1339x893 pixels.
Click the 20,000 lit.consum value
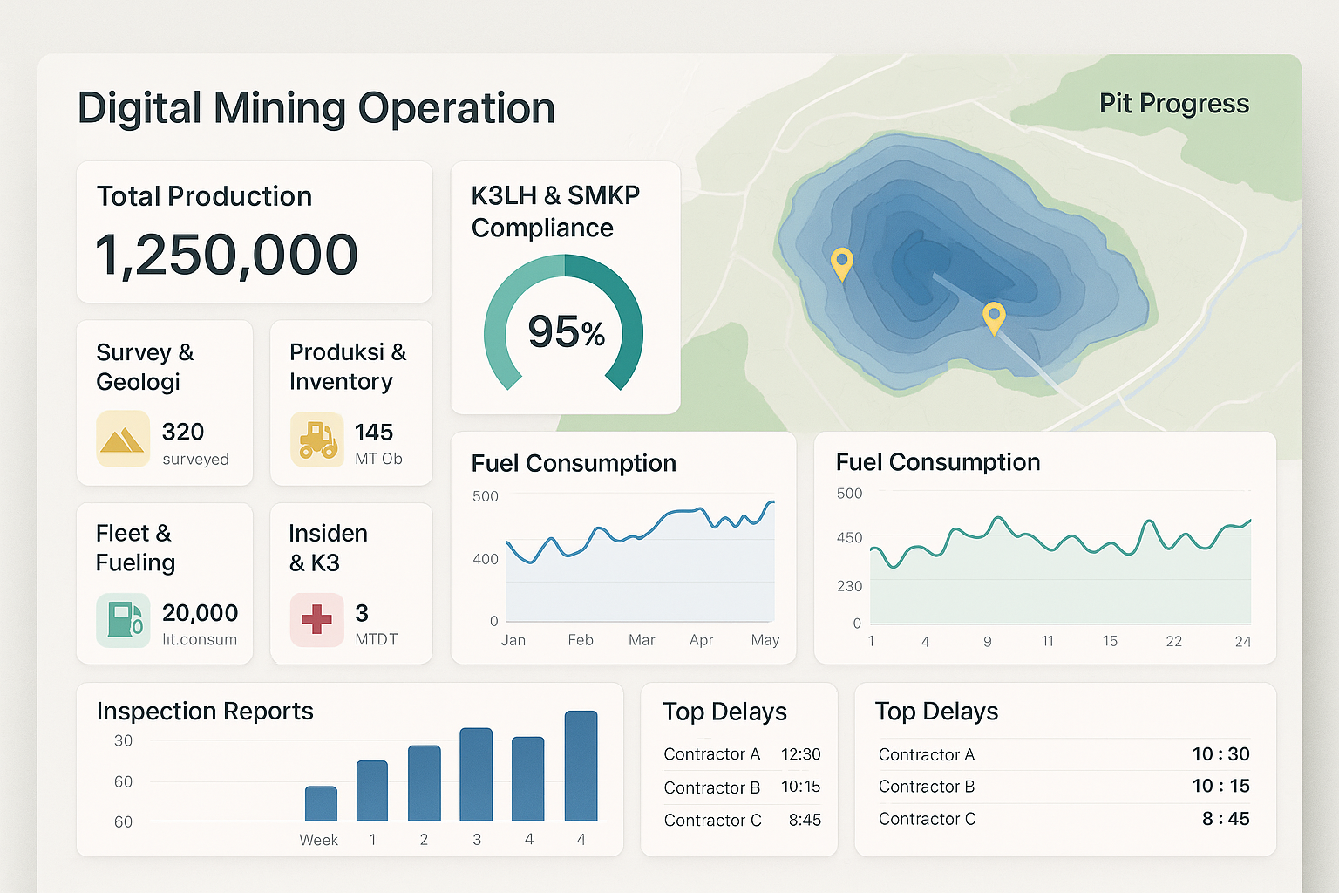[200, 613]
